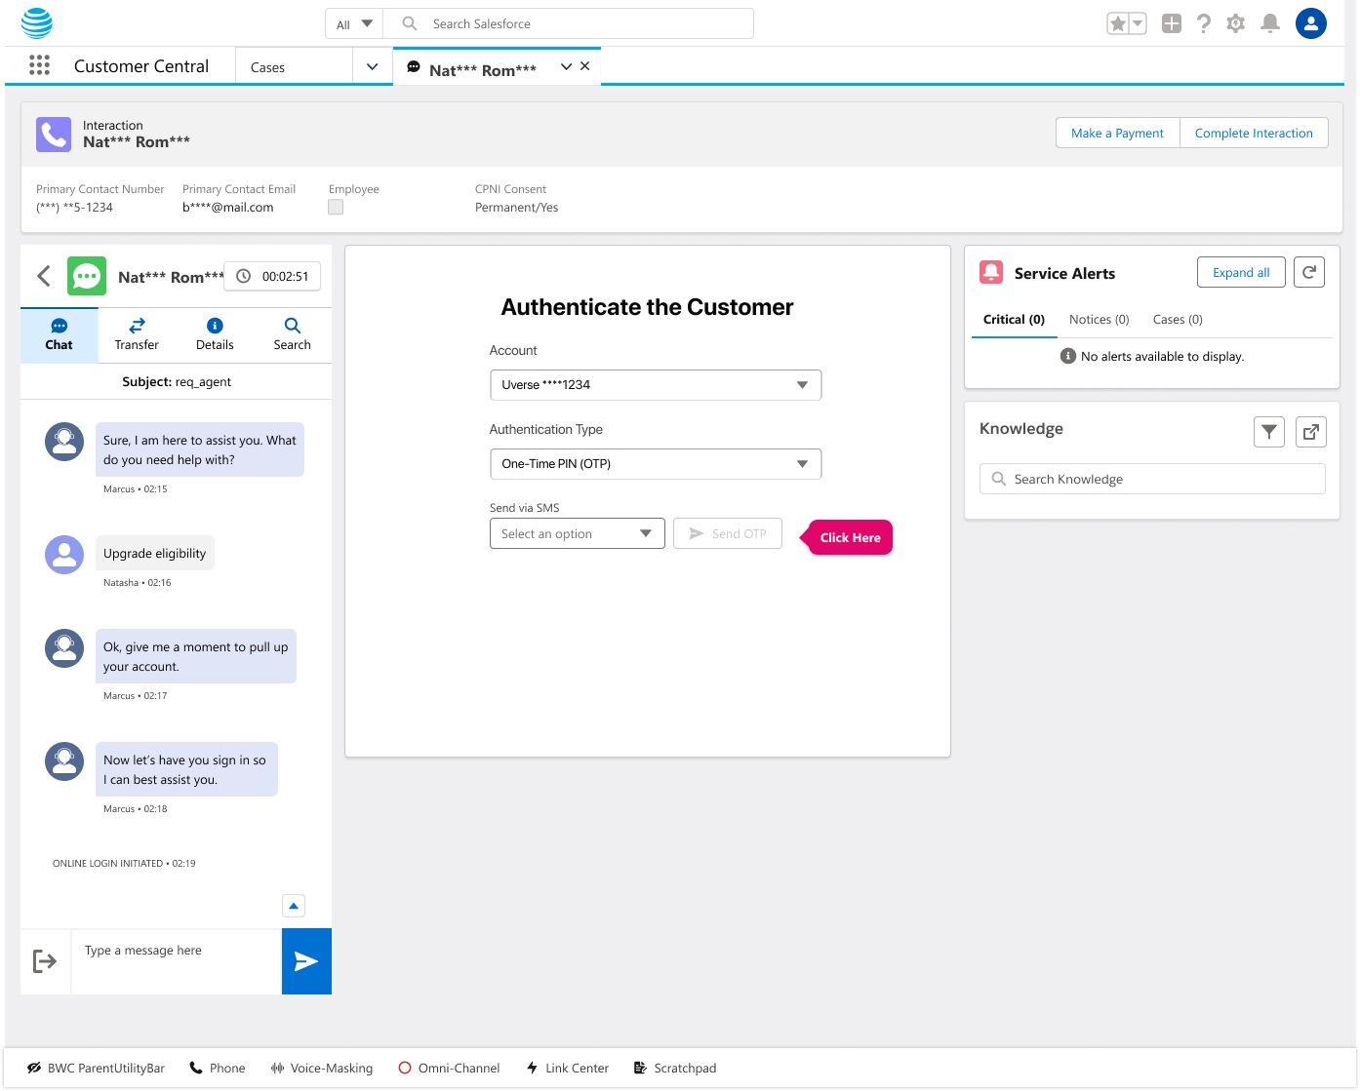Open the Scratchpad utility
The height and width of the screenshot is (1091, 1360).
675,1068
